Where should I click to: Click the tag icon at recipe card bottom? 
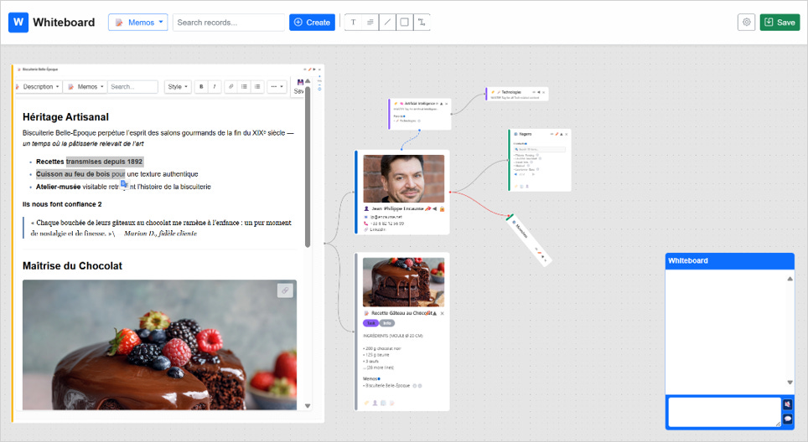367,403
